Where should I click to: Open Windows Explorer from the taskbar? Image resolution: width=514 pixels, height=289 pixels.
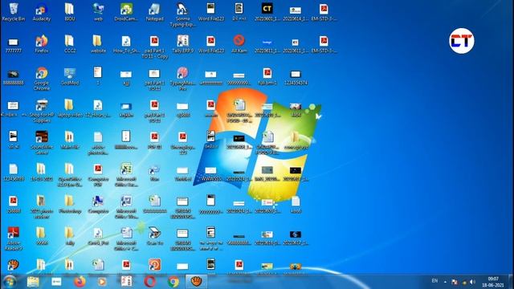point(33,282)
